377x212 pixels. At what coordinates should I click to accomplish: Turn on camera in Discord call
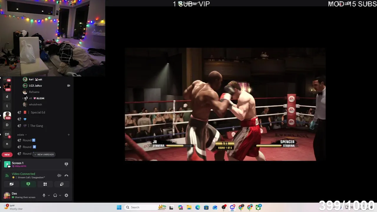tap(11, 184)
